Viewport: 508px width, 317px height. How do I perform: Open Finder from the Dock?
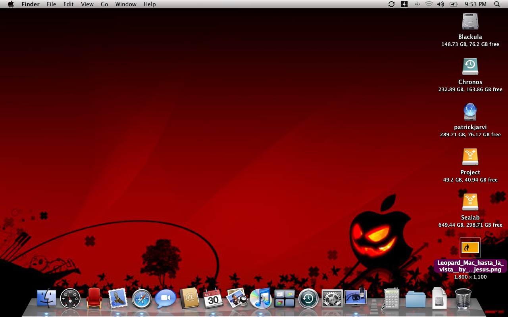click(x=46, y=298)
